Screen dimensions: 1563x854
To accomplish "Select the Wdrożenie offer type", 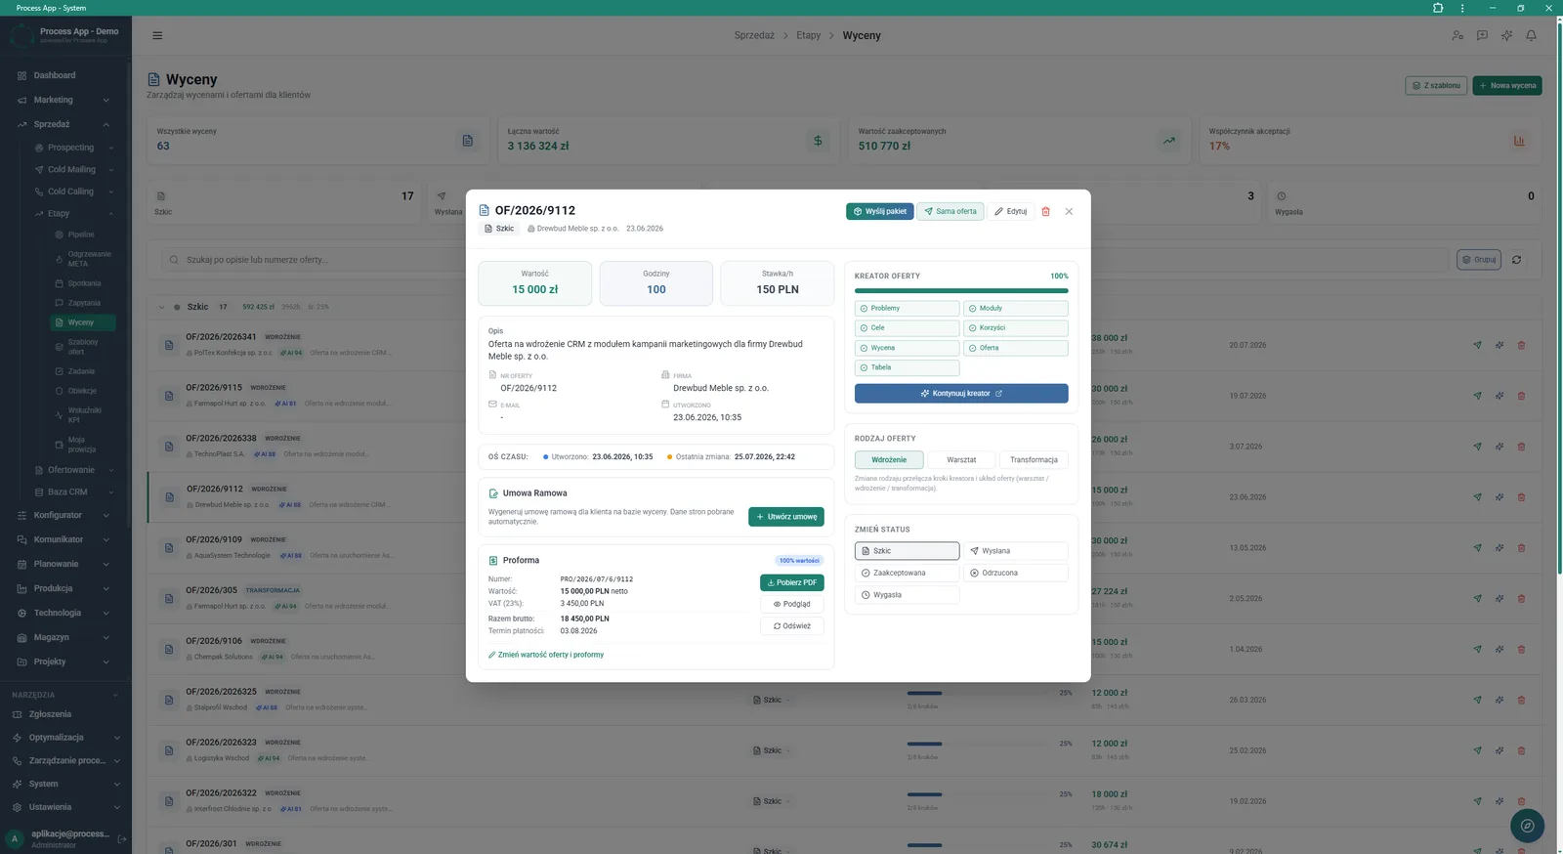I will [889, 459].
